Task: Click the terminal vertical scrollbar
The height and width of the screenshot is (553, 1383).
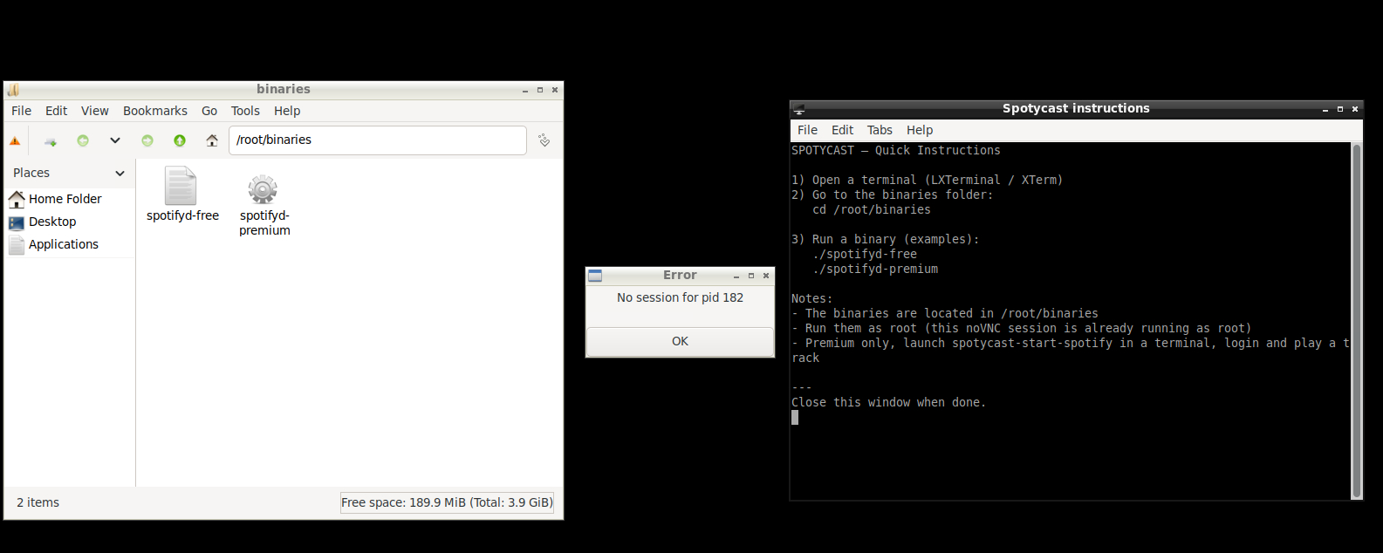Action: pos(1356,321)
